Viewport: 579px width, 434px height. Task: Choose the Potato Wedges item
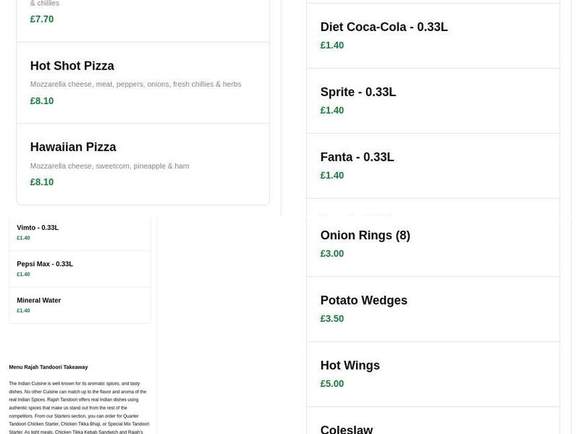coord(363,300)
